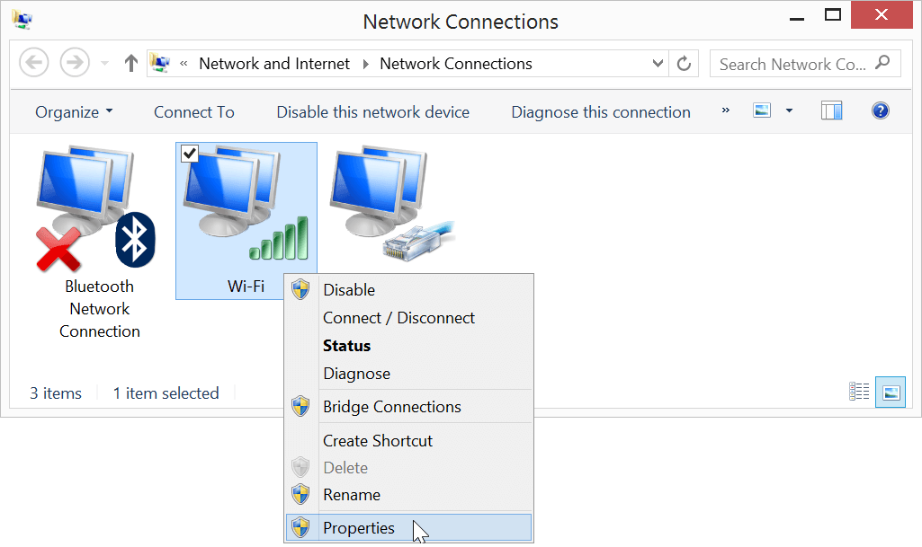Viewport: 922px width, 547px height.
Task: Toggle large icons view in status bar
Action: pos(890,392)
